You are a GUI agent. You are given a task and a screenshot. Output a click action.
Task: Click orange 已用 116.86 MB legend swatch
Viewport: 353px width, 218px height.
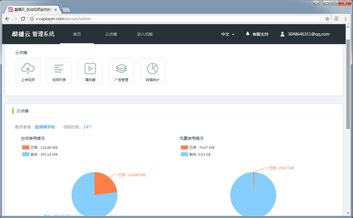pyautogui.click(x=26, y=147)
